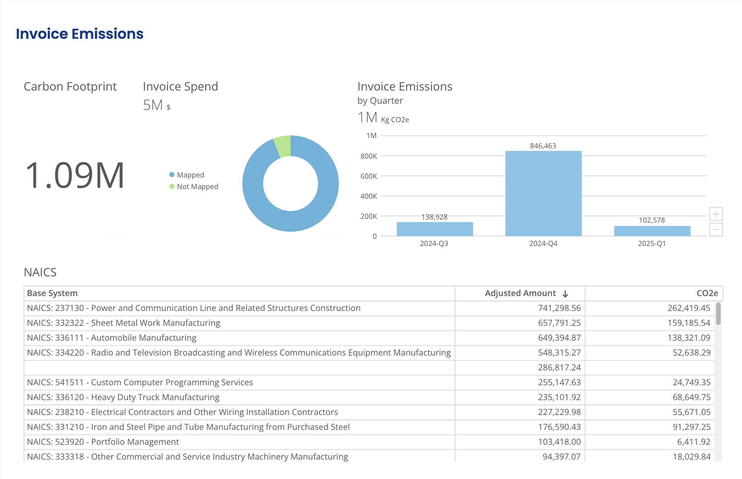Screen dimensions: 742x479
Task: Click the Custom Computer Programming Services row
Action: click(x=140, y=383)
